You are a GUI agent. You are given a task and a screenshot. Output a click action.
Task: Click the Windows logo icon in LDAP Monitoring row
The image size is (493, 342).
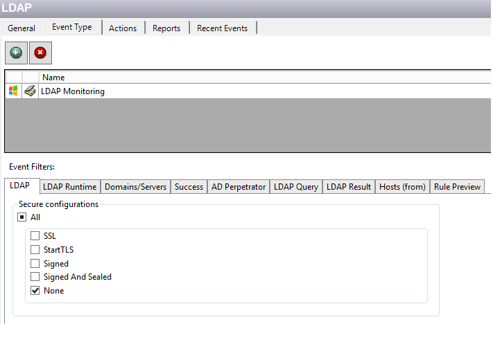coord(13,91)
